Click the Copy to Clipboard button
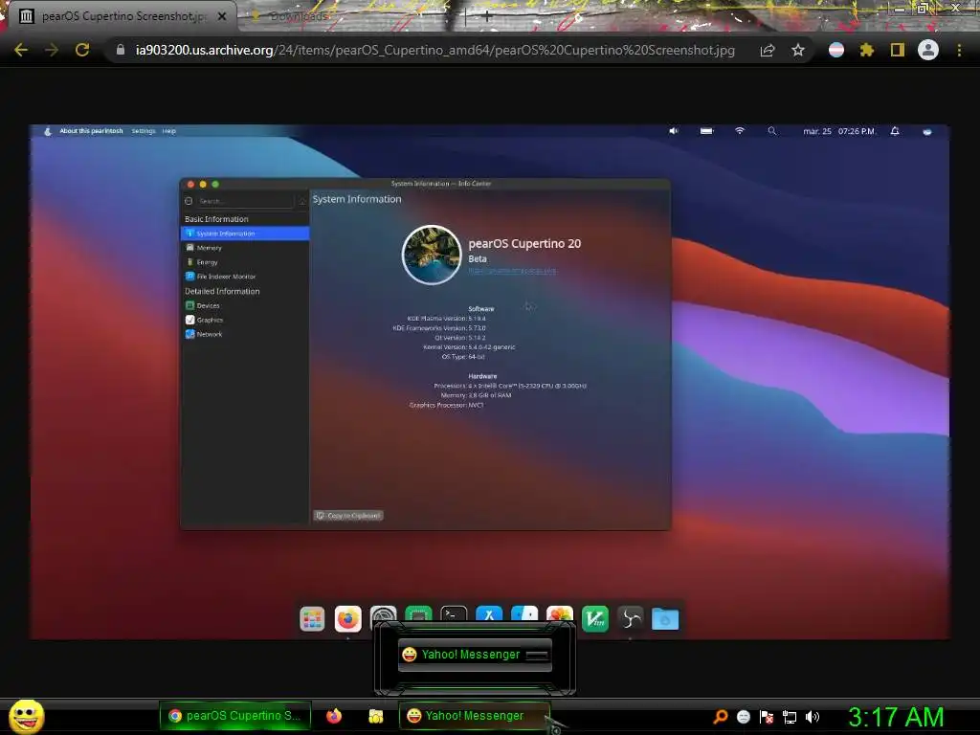The height and width of the screenshot is (735, 980). click(348, 516)
